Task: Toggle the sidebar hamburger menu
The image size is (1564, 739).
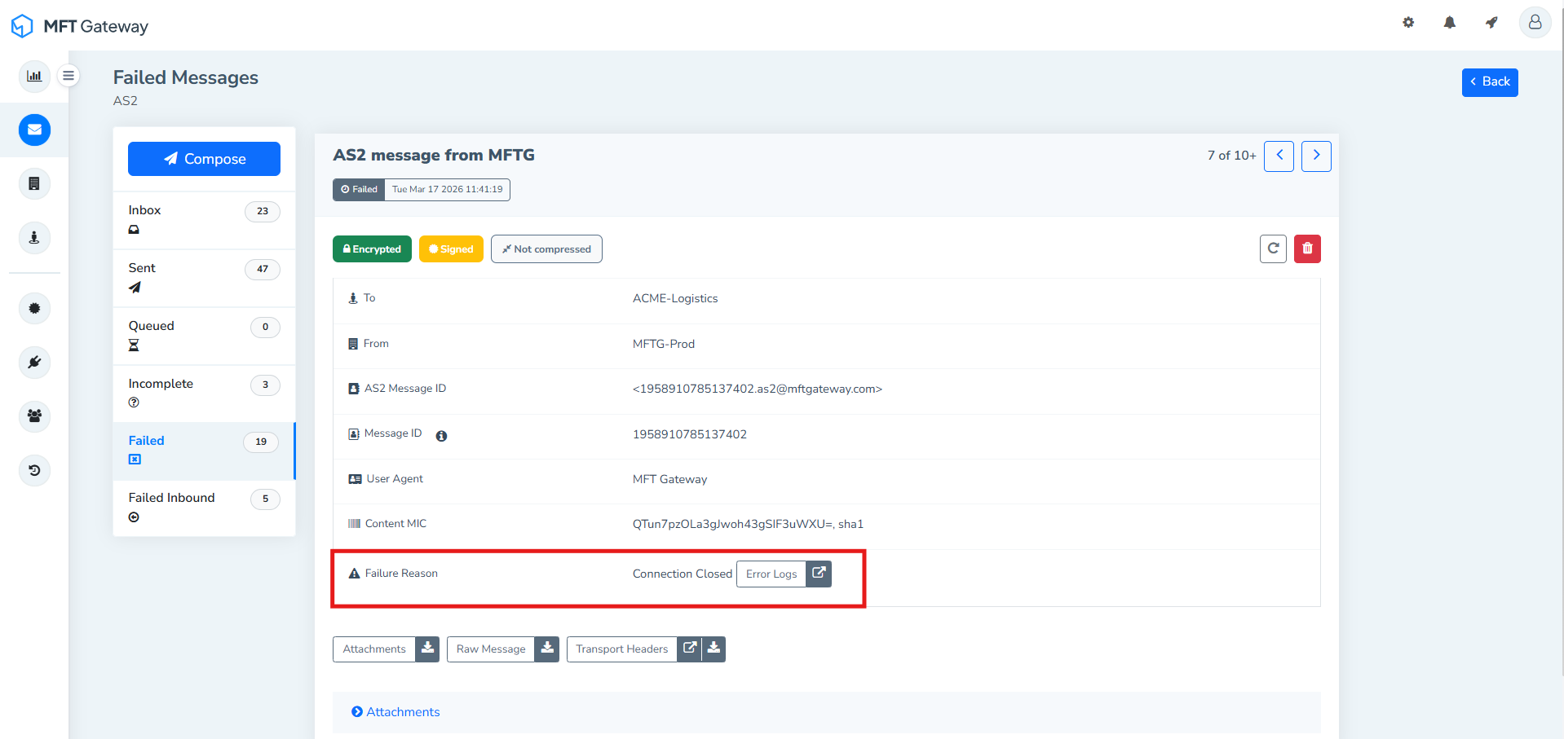Action: pyautogui.click(x=68, y=76)
